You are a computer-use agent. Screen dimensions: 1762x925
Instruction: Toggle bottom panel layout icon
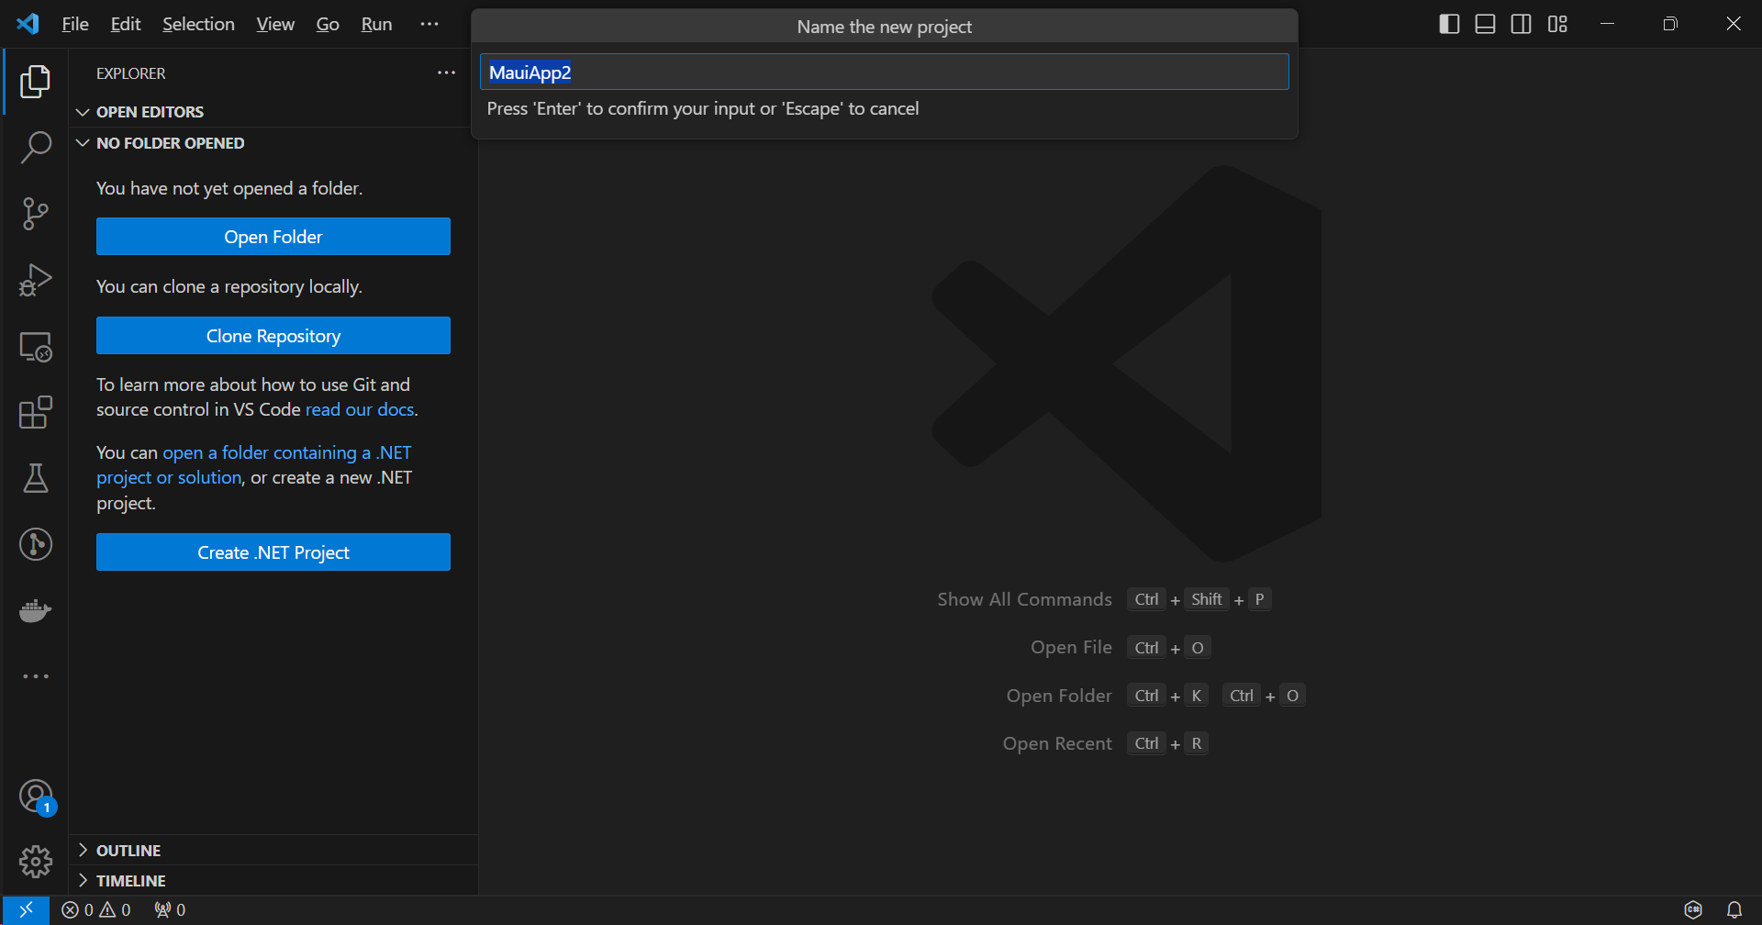pyautogui.click(x=1485, y=24)
